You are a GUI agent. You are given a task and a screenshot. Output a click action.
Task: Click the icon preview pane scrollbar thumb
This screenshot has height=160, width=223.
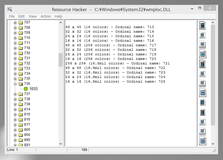[213, 75]
